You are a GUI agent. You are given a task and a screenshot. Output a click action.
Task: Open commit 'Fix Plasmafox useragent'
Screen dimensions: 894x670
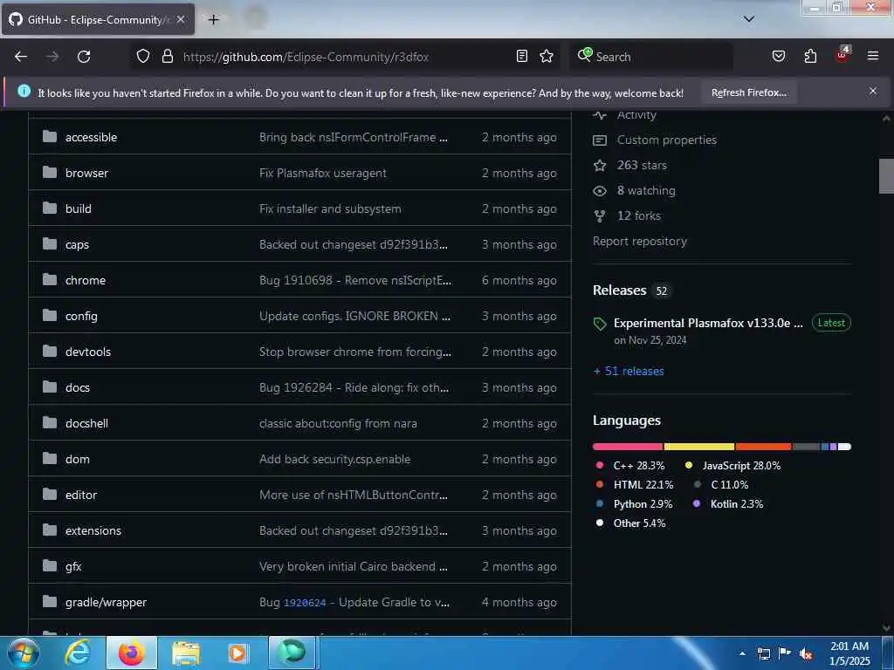[x=323, y=173]
